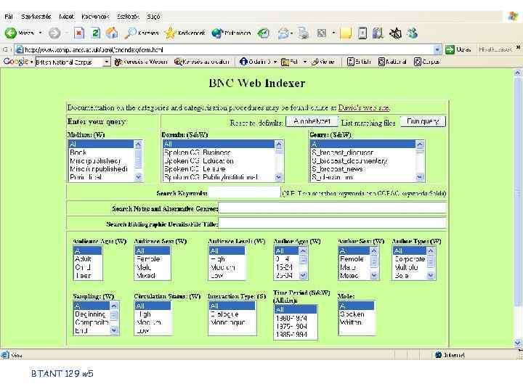523x392 pixels.
Task: Refresh the page with green arrows icon
Action: [96, 33]
